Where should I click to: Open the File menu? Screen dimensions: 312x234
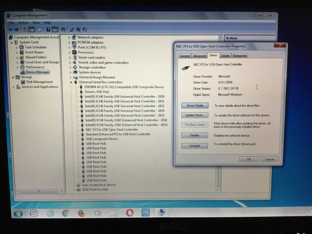click(12, 23)
